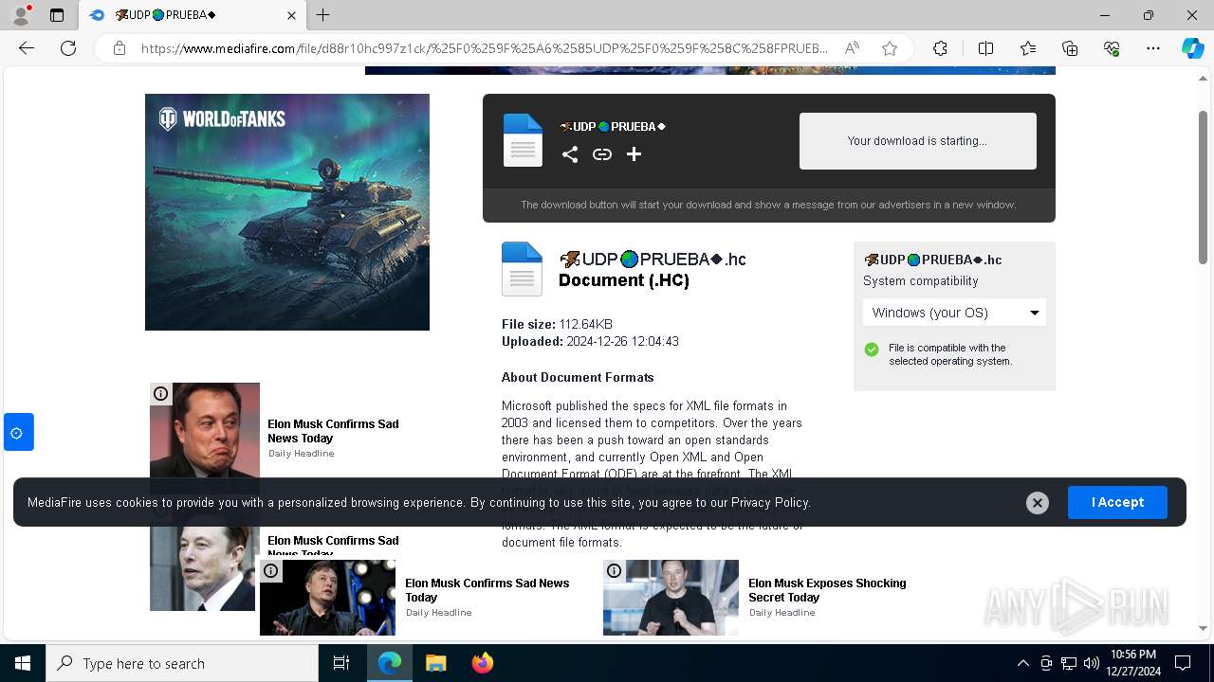Viewport: 1214px width, 682px height.
Task: Click the UDP PRUEBA .hc file name heading
Action: click(x=653, y=260)
